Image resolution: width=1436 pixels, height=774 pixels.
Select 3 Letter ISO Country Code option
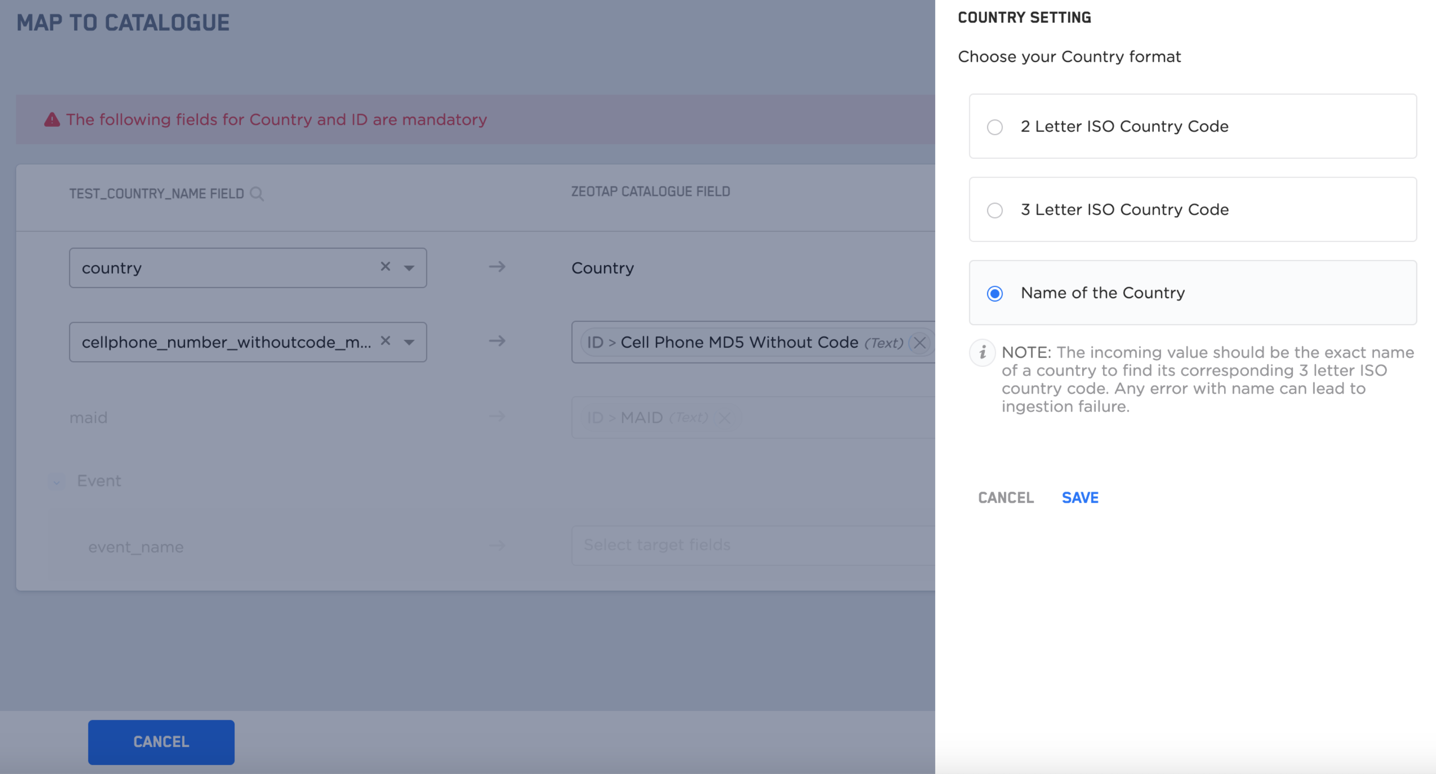point(995,210)
